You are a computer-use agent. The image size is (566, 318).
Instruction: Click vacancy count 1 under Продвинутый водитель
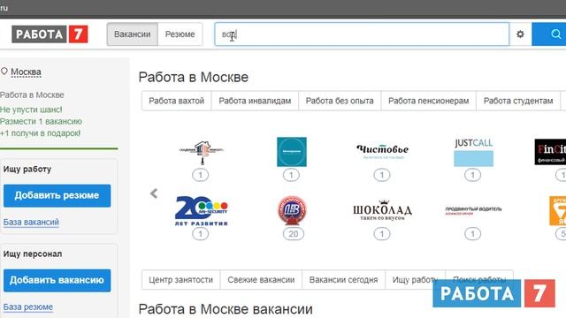point(472,234)
